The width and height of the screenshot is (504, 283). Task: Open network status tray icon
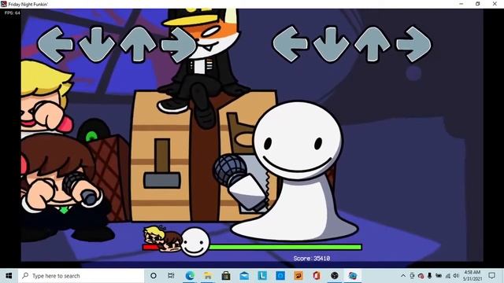pyautogui.click(x=448, y=276)
